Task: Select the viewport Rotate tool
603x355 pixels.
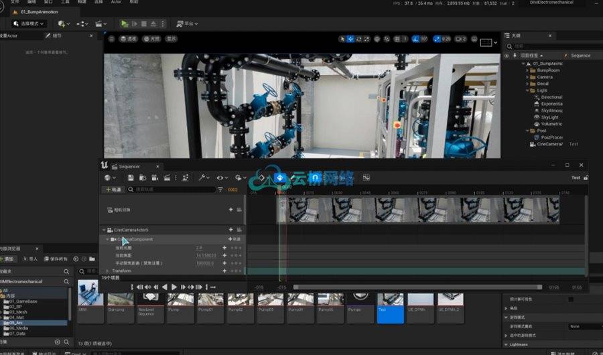Action: click(358, 39)
